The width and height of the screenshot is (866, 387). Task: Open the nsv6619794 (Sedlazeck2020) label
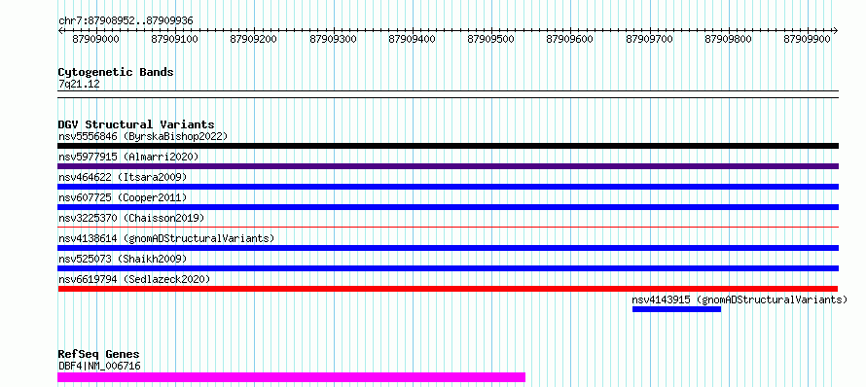(134, 279)
